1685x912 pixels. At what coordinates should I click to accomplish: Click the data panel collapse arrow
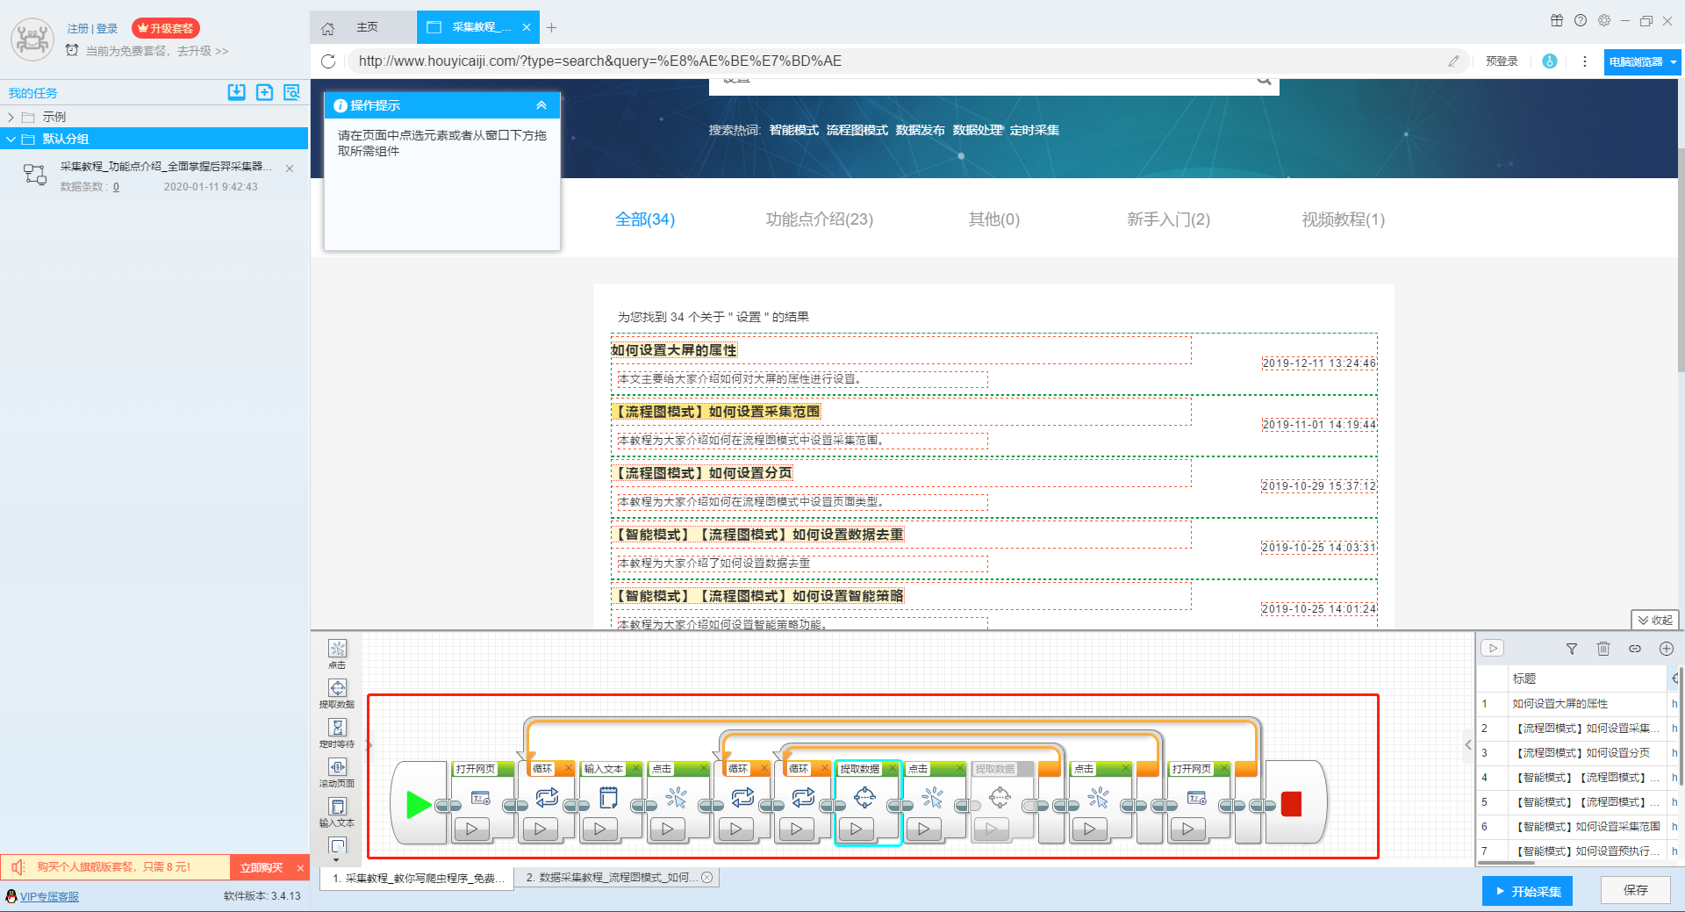(1468, 744)
